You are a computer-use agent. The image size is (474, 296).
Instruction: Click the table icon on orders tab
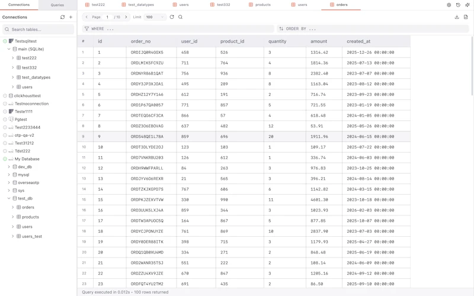[332, 5]
